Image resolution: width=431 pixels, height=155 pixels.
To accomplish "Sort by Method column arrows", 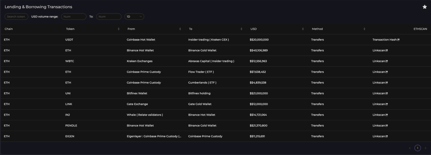I will [364, 29].
